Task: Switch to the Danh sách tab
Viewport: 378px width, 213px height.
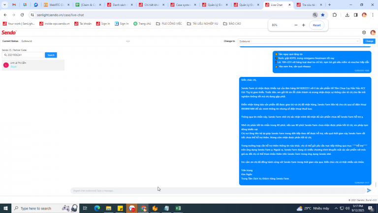Action: [x=120, y=5]
